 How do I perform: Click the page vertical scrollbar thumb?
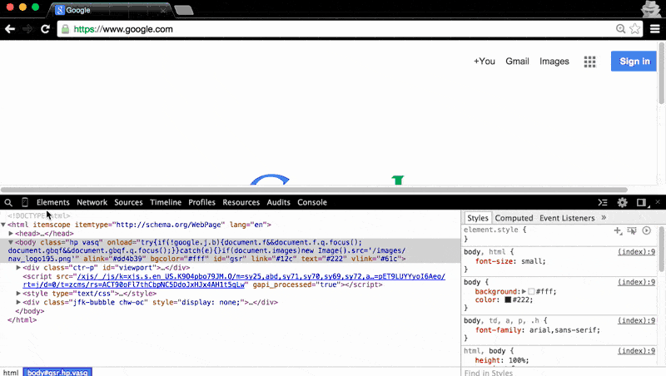coord(661,73)
